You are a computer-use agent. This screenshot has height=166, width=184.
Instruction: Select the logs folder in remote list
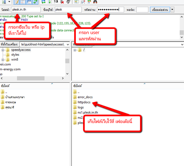(x=81, y=108)
